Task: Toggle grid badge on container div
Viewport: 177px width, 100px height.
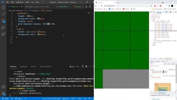Action: [x=168, y=21]
